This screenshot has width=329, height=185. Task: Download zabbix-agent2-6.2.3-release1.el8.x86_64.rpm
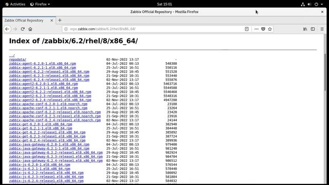click(x=50, y=96)
